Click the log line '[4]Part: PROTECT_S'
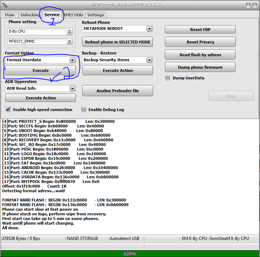 pyautogui.click(x=58, y=121)
